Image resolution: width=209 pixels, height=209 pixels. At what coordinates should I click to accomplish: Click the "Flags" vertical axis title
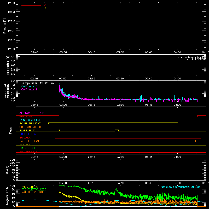click(x=11, y=130)
